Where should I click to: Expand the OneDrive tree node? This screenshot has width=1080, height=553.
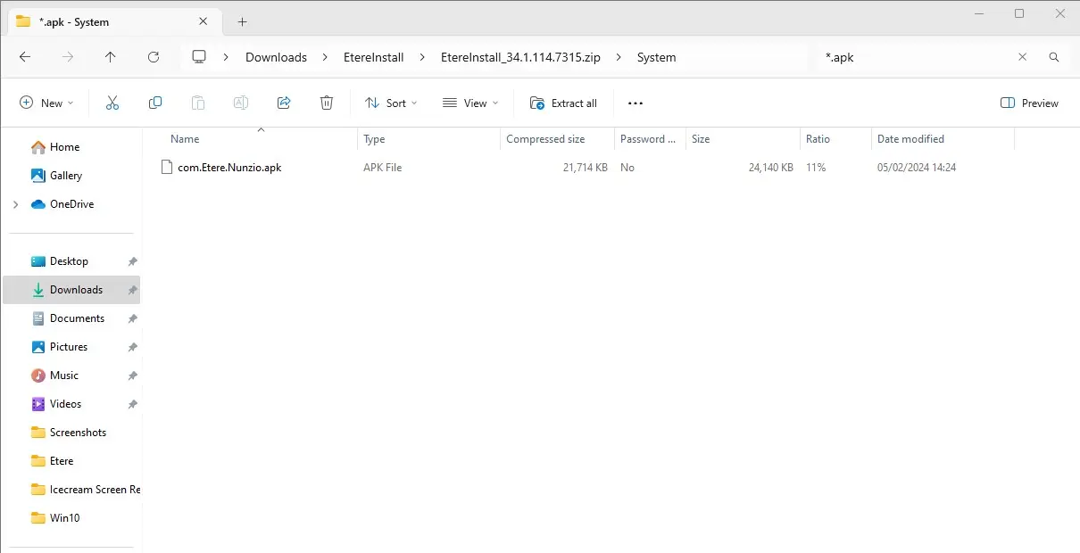coord(15,204)
